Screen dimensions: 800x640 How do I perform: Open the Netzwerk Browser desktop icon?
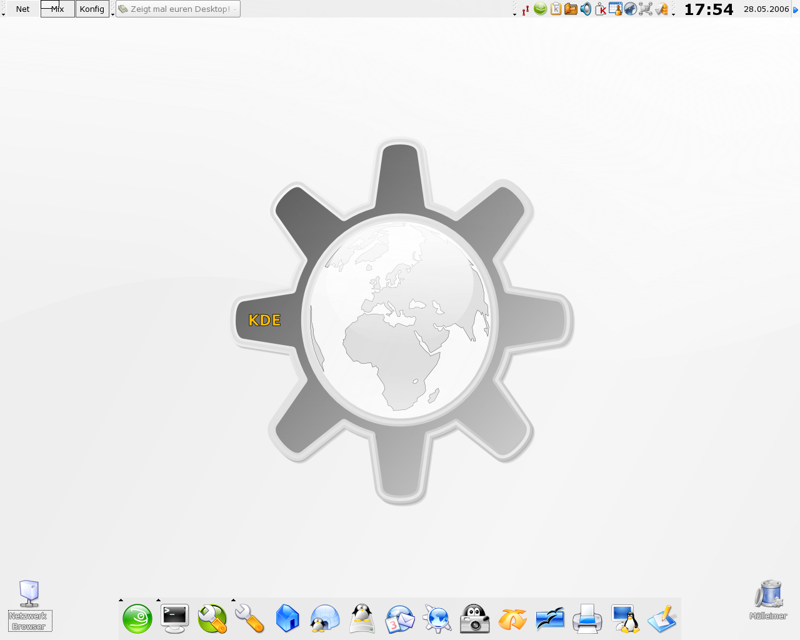tap(29, 606)
